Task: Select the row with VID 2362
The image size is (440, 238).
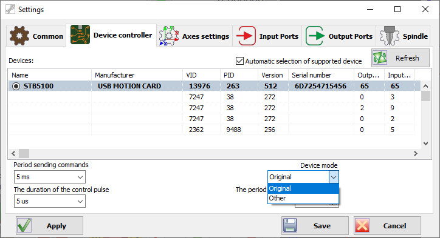Action: [x=211, y=130]
